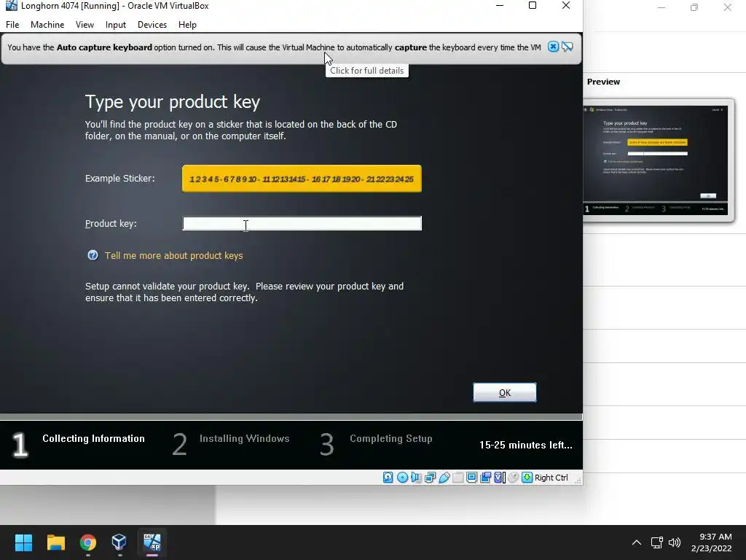
Task: Open the Devices menu
Action: [152, 25]
